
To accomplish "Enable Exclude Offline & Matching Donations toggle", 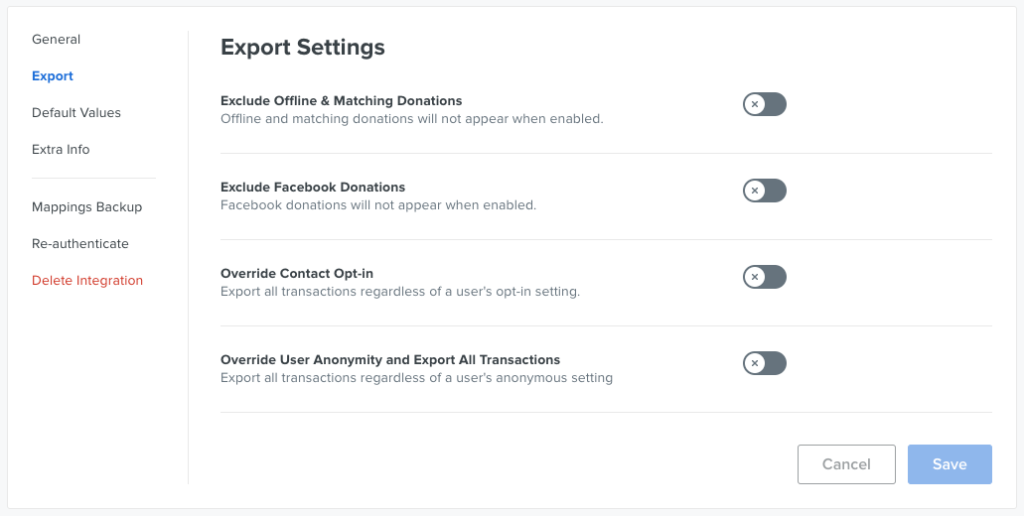I will [764, 104].
